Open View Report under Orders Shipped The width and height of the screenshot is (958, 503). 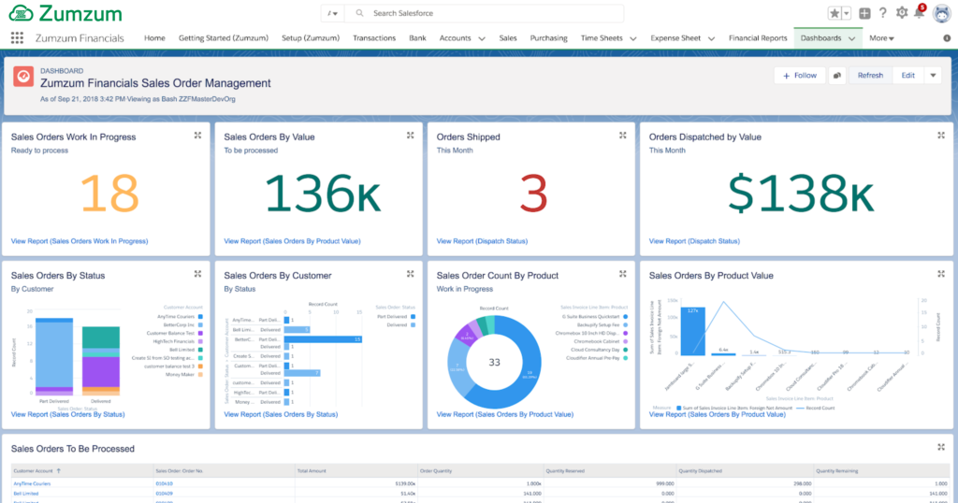(482, 241)
